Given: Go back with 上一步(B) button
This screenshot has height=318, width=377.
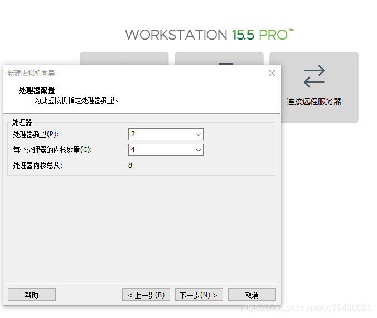Looking at the screenshot, I should pos(146,295).
